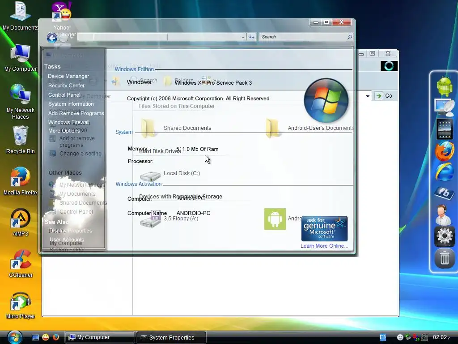This screenshot has height=344, width=458.
Task: Click the Learn More Online link
Action: click(324, 246)
